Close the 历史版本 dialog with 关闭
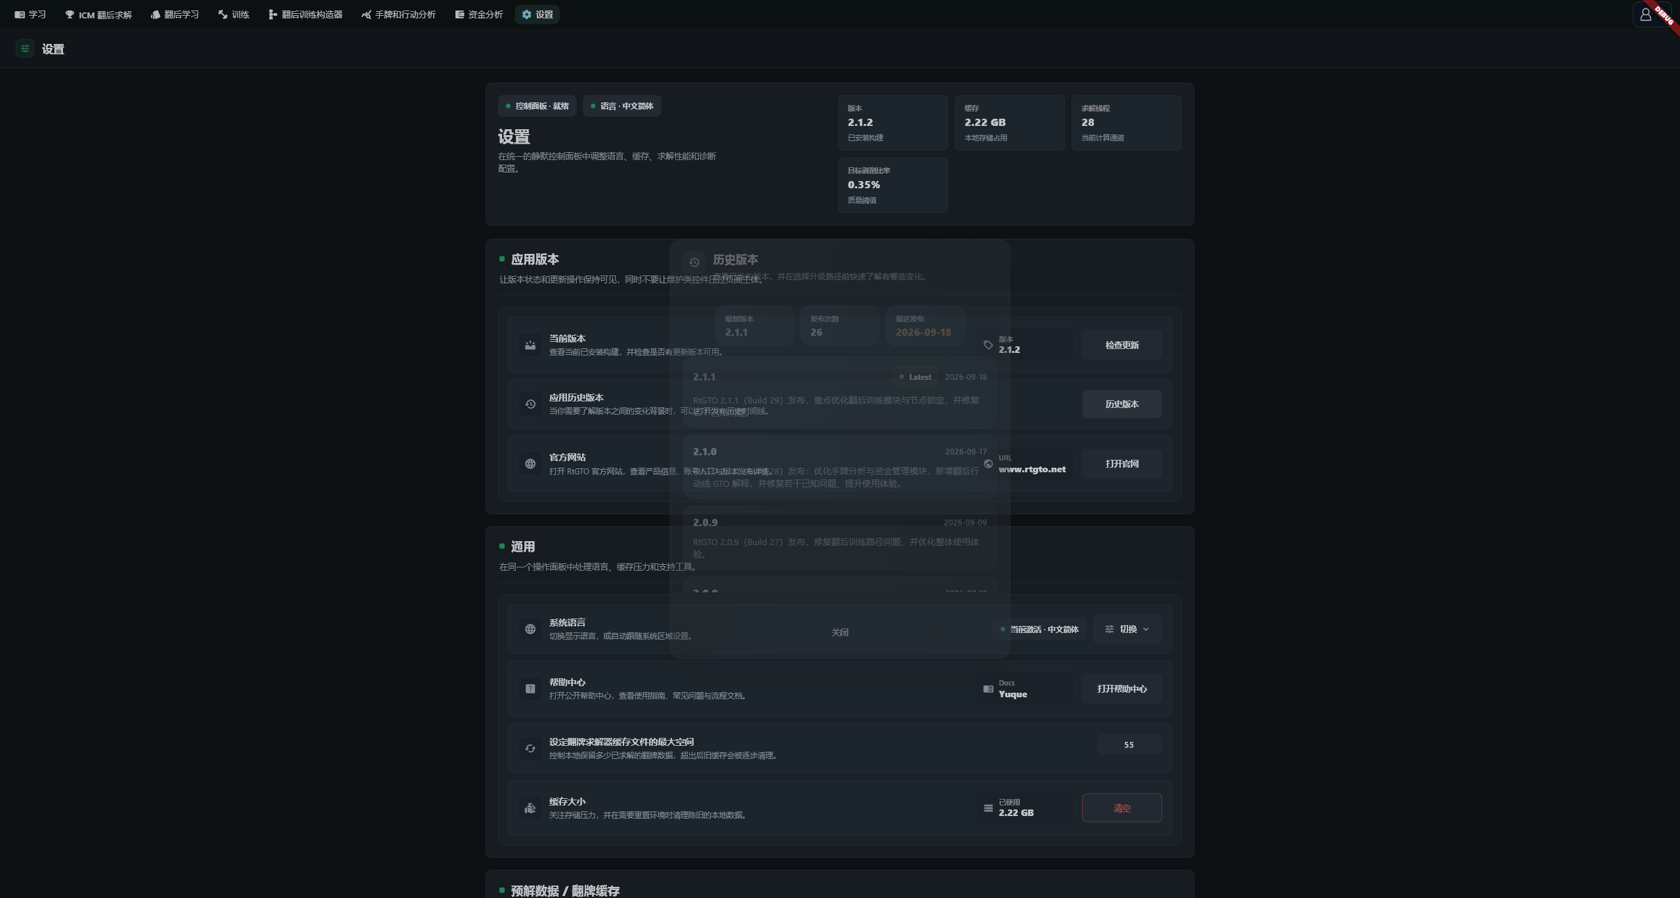This screenshot has width=1680, height=898. click(839, 632)
